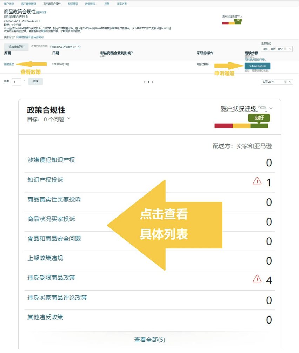Click the account health rating color bar

point(241,126)
